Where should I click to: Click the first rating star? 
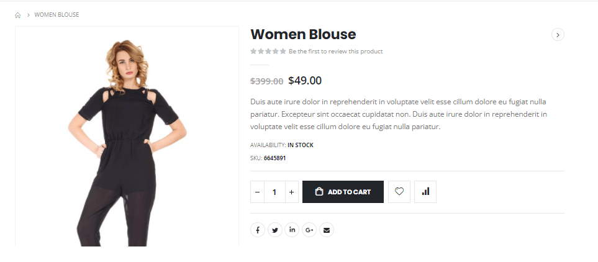pyautogui.click(x=253, y=52)
